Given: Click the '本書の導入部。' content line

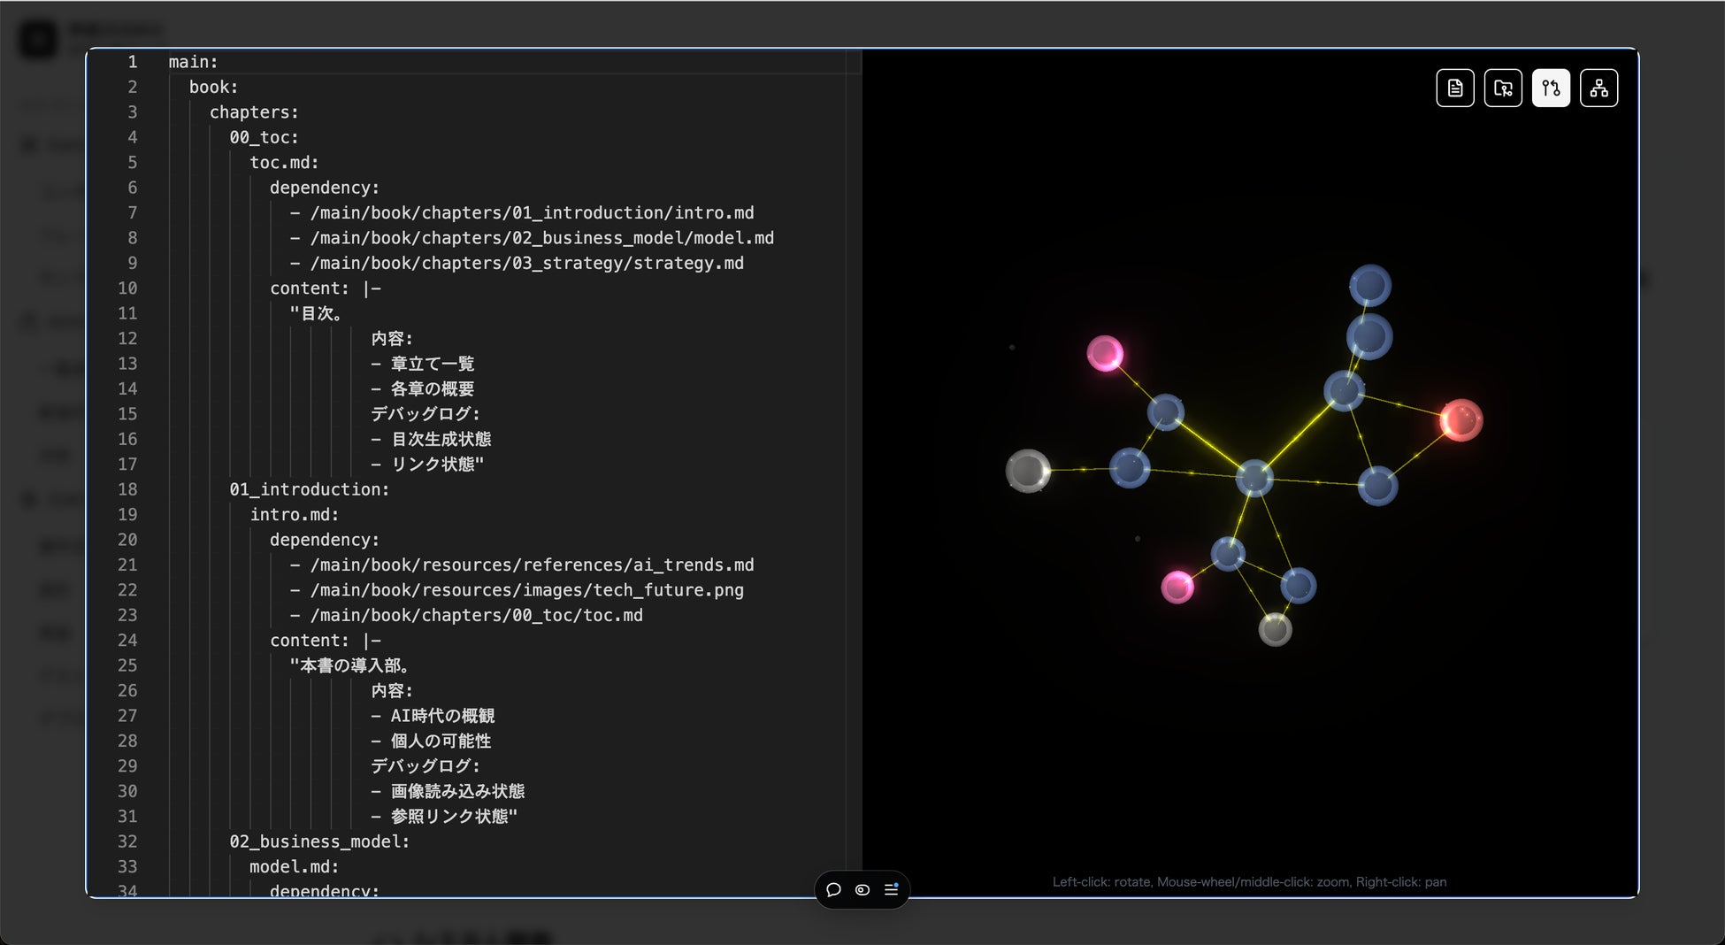Looking at the screenshot, I should pyautogui.click(x=350, y=665).
